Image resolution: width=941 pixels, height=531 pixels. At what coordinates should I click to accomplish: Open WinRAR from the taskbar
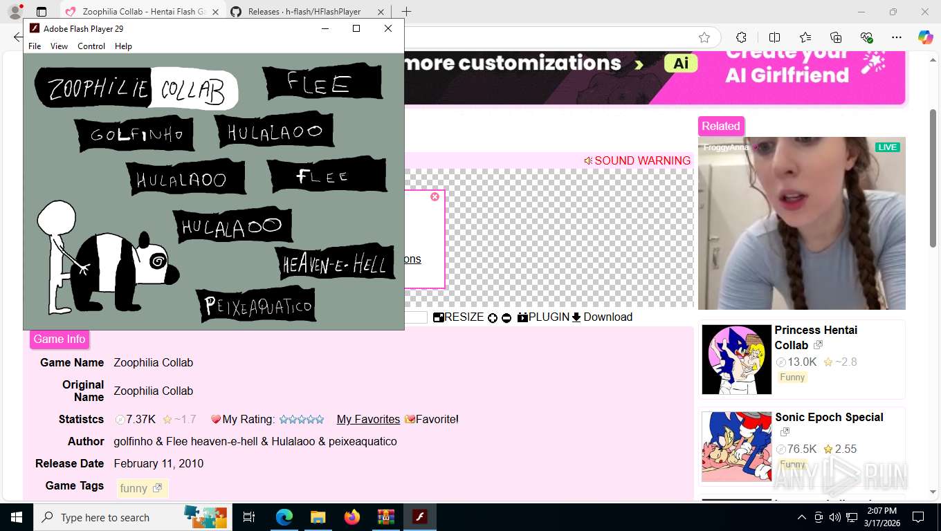(x=385, y=517)
